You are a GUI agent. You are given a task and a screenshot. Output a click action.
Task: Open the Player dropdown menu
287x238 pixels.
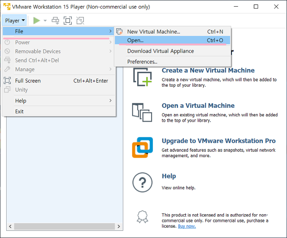14,20
